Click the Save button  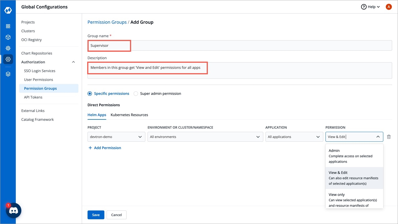[96, 215]
